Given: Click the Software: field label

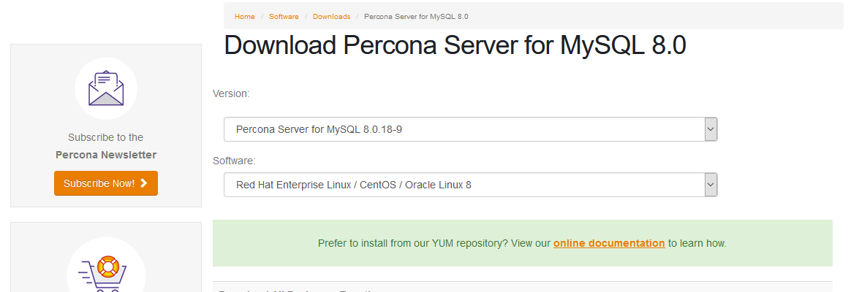Looking at the screenshot, I should (235, 161).
